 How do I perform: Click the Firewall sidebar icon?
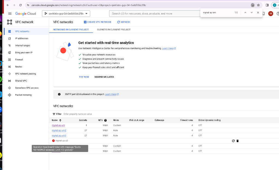[x=10, y=60]
